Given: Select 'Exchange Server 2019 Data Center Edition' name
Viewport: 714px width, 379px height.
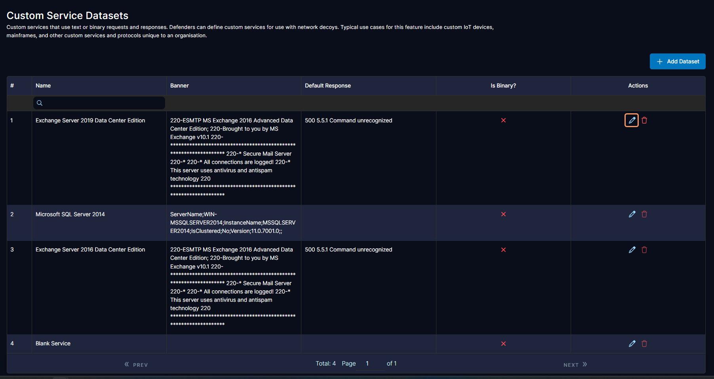Looking at the screenshot, I should pos(90,120).
